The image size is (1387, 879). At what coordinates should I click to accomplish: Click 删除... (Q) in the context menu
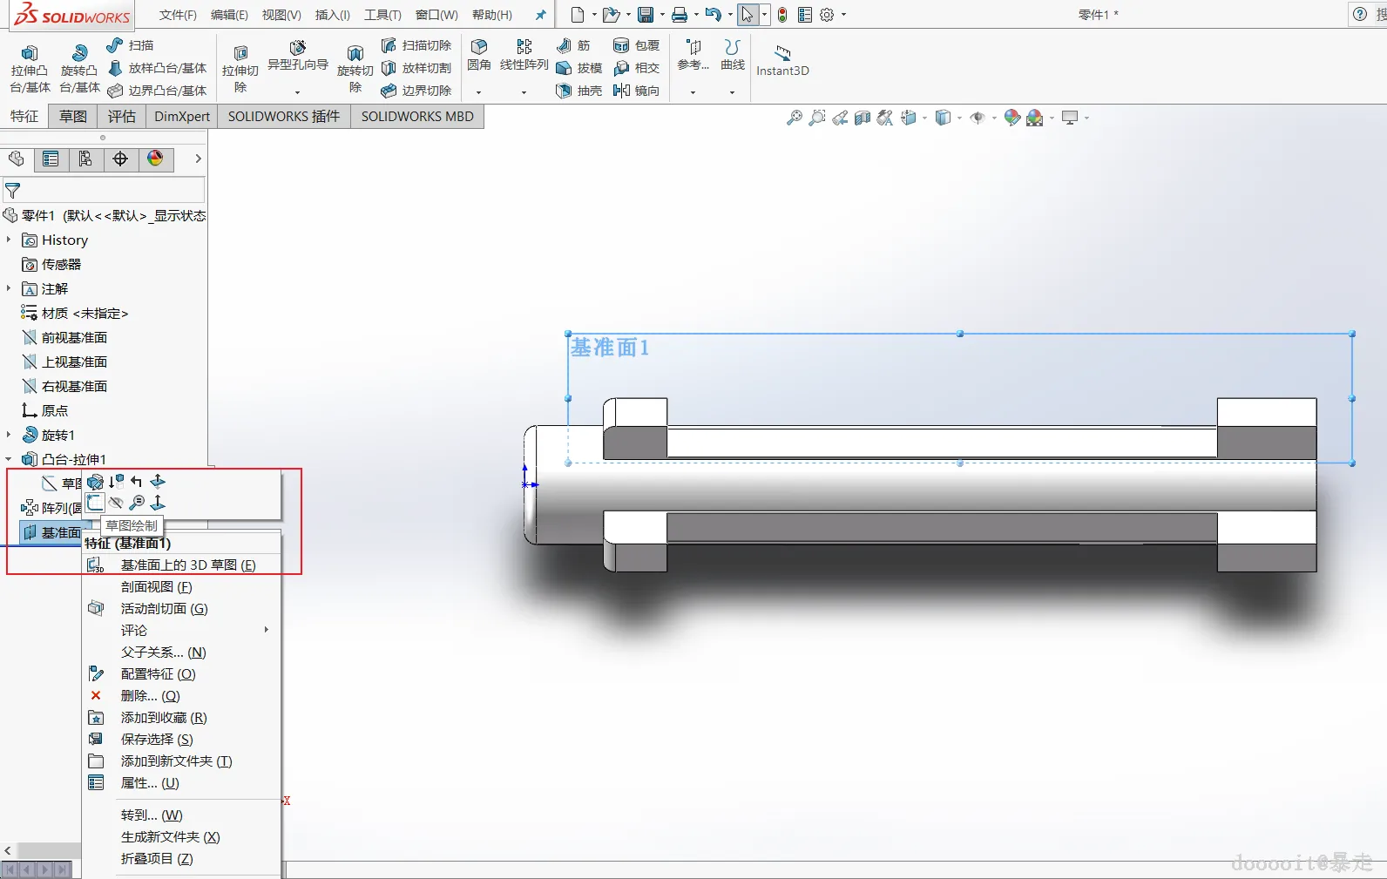[x=150, y=696]
